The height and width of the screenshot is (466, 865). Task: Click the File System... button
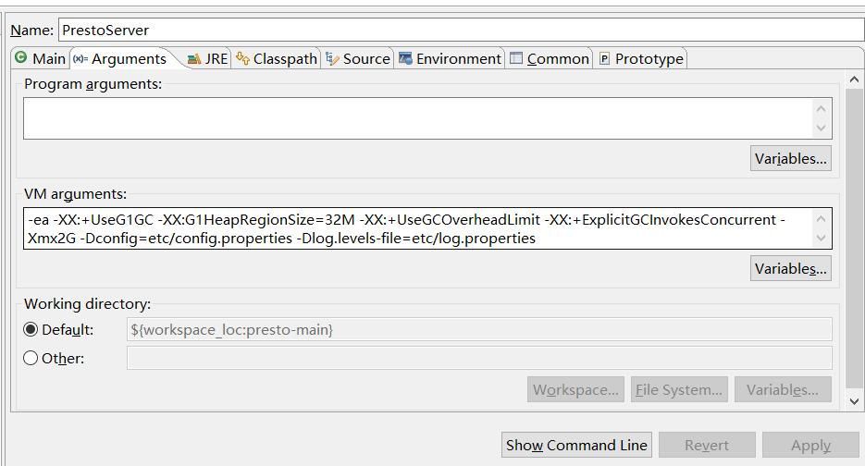pyautogui.click(x=679, y=389)
